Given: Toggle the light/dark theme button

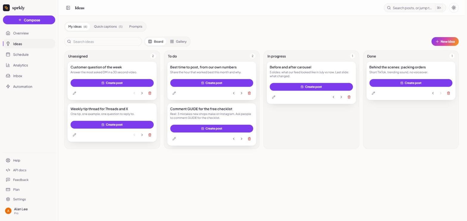Looking at the screenshot, I should [454, 8].
